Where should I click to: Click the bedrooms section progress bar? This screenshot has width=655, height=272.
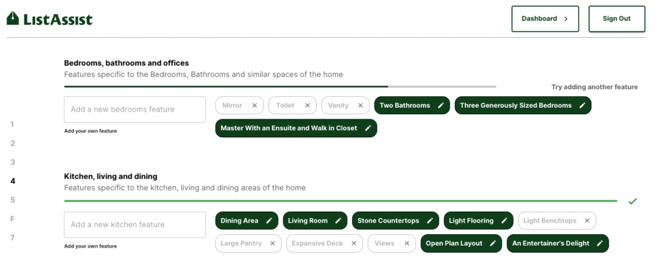pyautogui.click(x=279, y=87)
